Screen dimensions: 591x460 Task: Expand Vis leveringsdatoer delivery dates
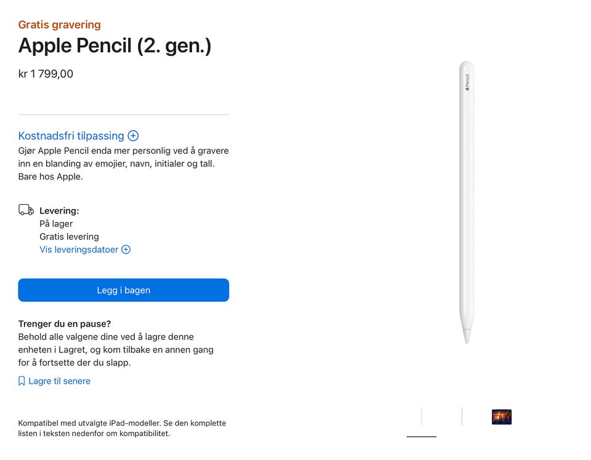coord(79,250)
